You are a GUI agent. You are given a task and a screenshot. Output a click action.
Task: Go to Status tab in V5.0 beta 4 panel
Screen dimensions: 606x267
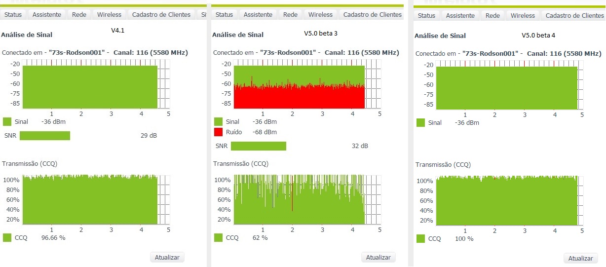pos(426,16)
